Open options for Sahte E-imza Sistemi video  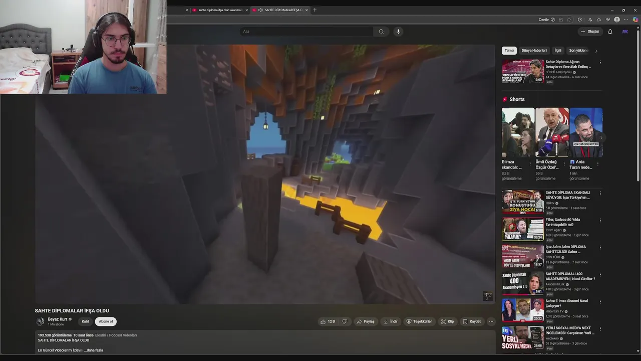click(x=600, y=302)
